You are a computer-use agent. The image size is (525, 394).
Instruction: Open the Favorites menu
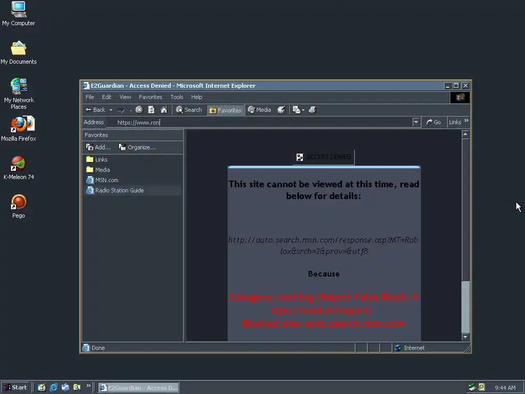point(150,97)
